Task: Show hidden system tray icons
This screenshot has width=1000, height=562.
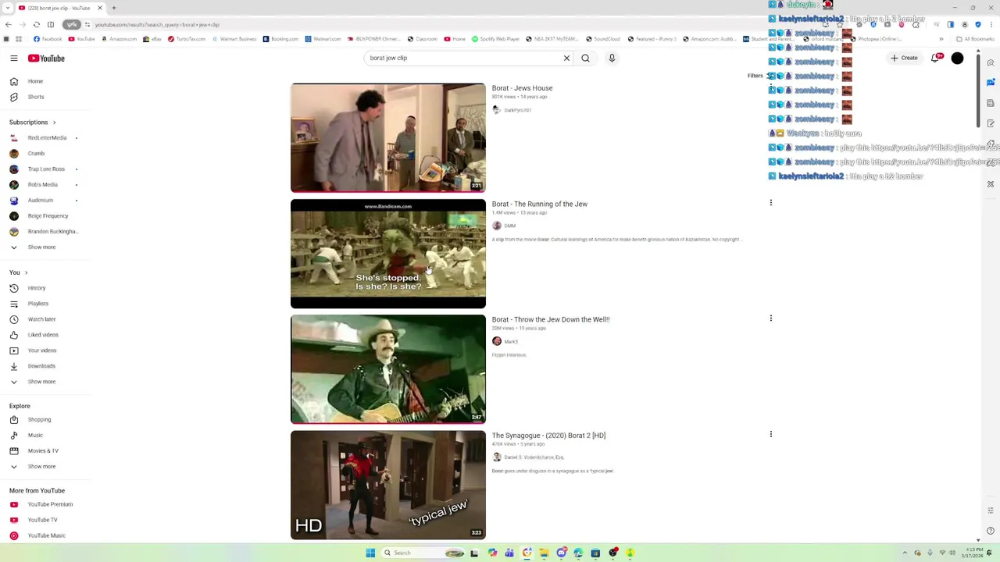Action: pyautogui.click(x=905, y=553)
